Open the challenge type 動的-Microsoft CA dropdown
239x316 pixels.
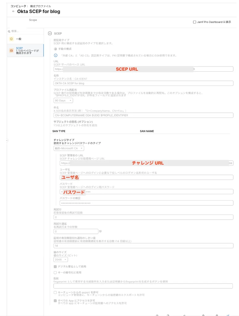tap(69, 148)
